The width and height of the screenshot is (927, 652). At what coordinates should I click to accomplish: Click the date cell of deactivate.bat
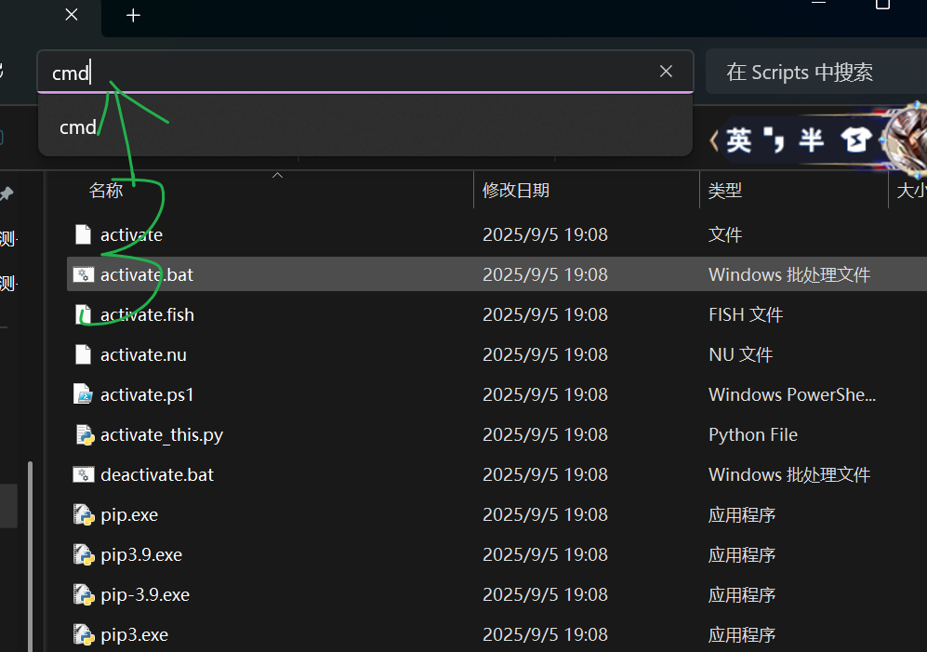[545, 474]
